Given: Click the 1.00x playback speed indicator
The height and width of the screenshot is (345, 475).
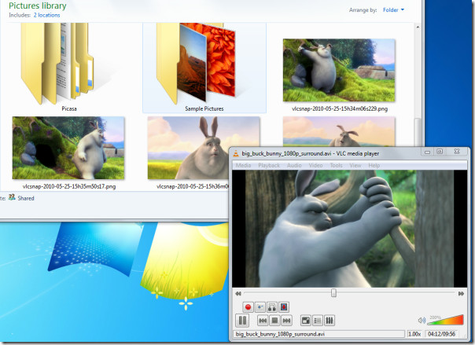Looking at the screenshot, I should (x=414, y=334).
